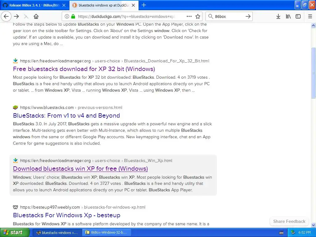Click Share Feedback button
316x237 pixels.
(x=289, y=221)
